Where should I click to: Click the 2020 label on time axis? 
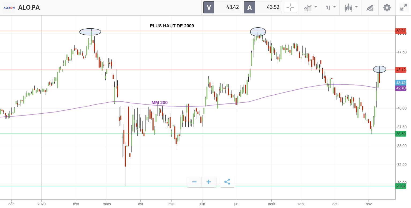coord(42,203)
